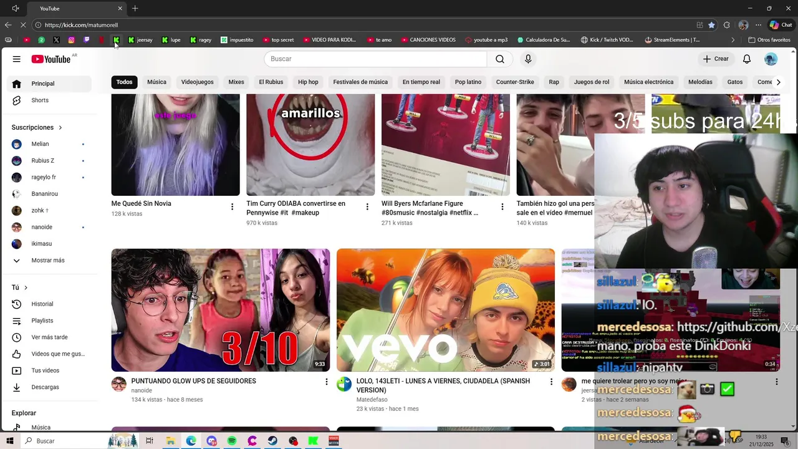798x449 pixels.
Task: Type in the Buscar search field
Action: click(x=375, y=59)
